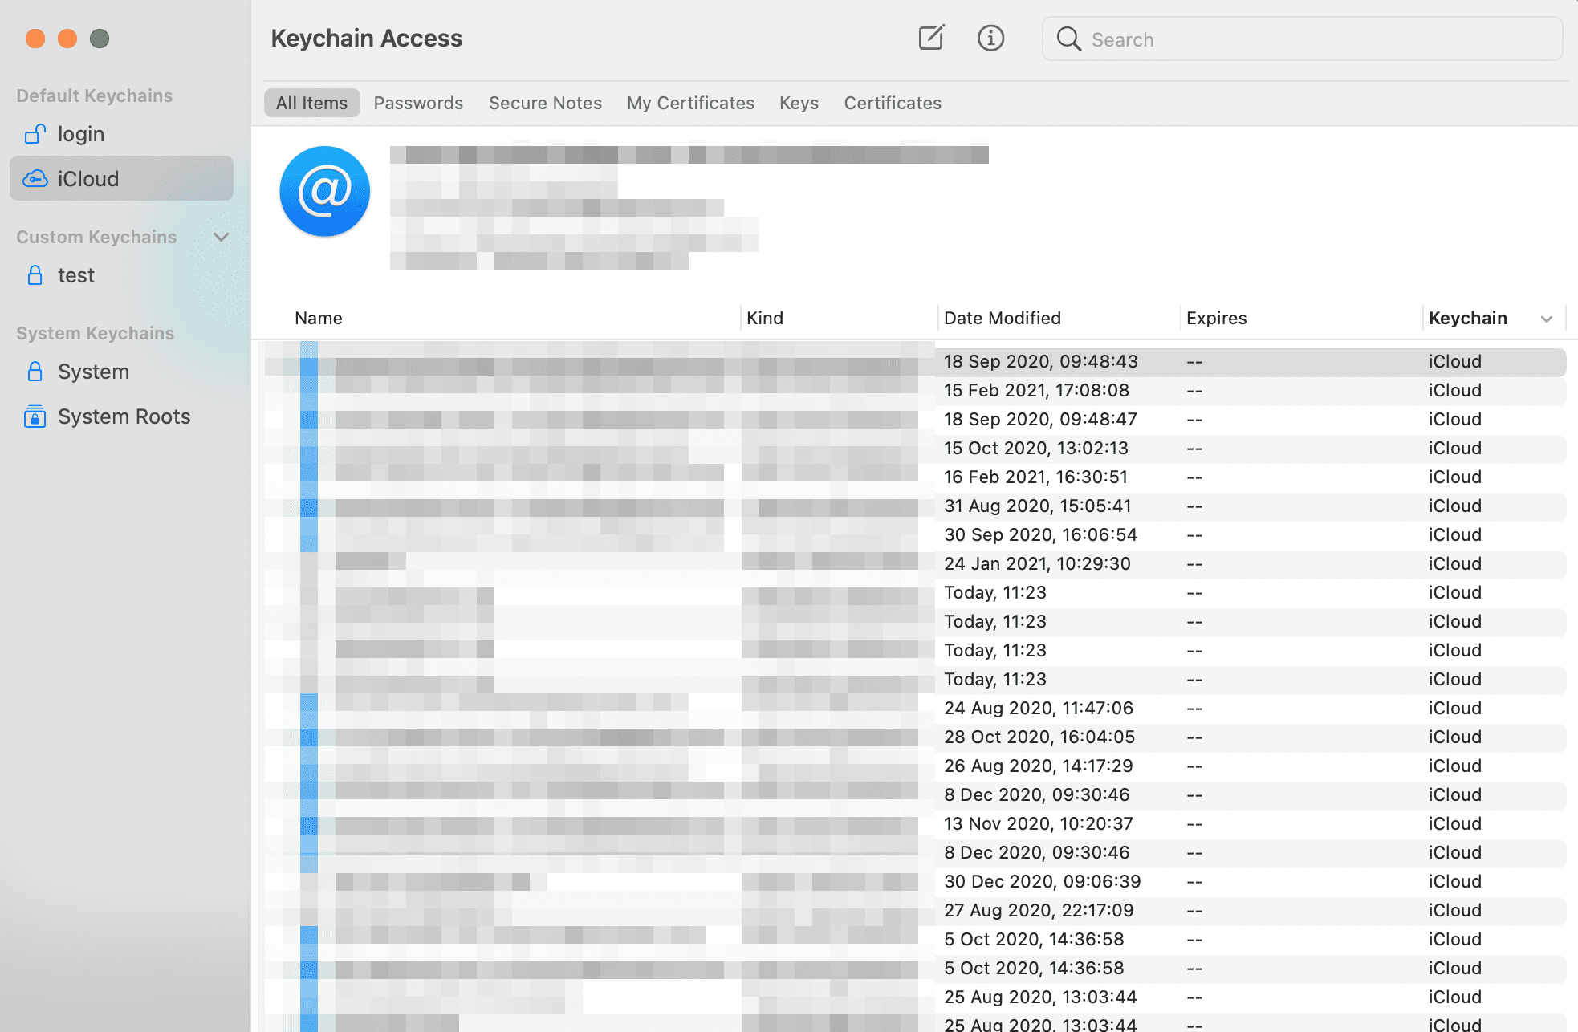Sort the list by Name column

tap(319, 318)
